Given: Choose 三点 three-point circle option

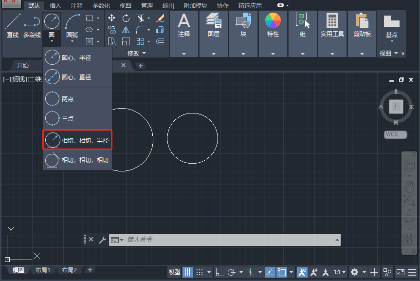Looking at the screenshot, I should click(x=77, y=118).
